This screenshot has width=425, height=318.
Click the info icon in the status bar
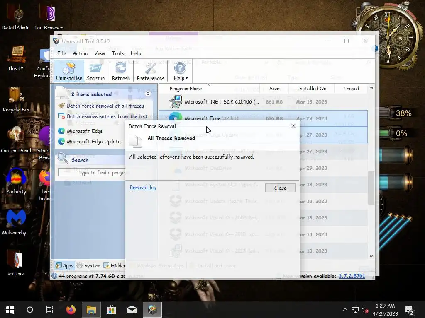tap(54, 276)
